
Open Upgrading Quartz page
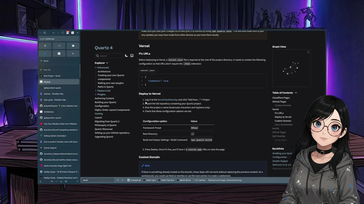click(104, 137)
